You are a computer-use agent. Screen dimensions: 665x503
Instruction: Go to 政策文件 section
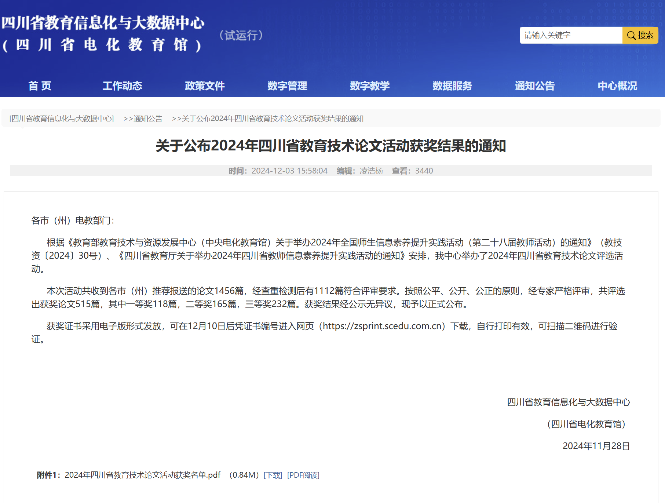pyautogui.click(x=205, y=86)
